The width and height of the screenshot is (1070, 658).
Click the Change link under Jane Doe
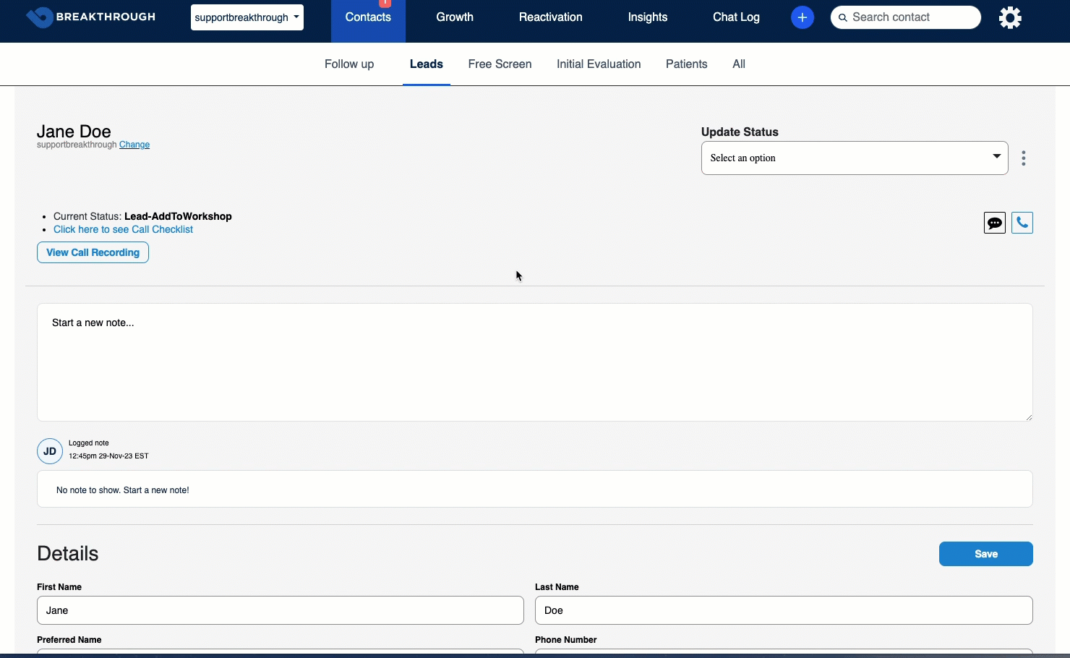point(134,145)
